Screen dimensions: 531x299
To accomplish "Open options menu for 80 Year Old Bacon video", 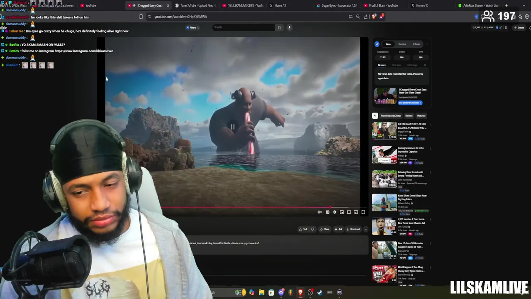I will [430, 124].
